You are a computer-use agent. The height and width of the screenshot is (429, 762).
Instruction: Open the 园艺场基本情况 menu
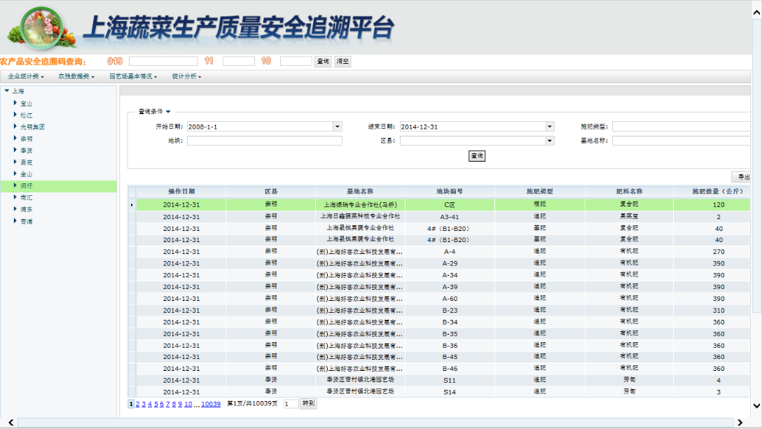pyautogui.click(x=133, y=76)
